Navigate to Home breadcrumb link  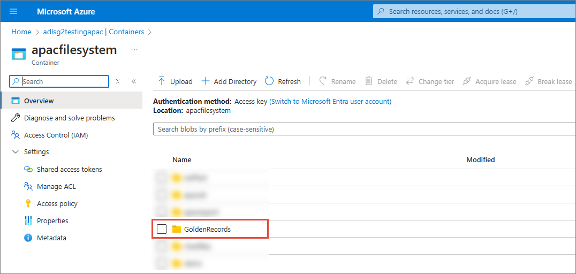21,32
